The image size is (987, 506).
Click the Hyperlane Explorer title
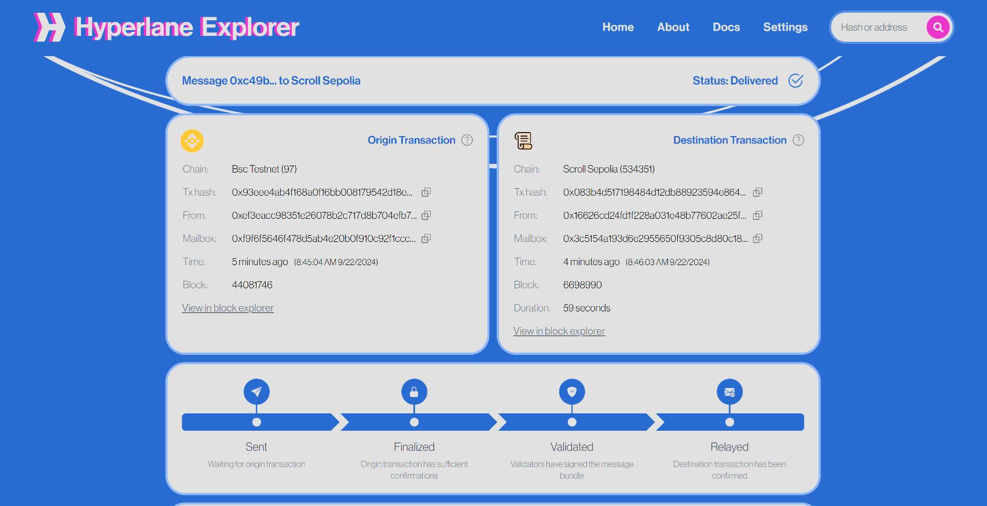coord(186,27)
